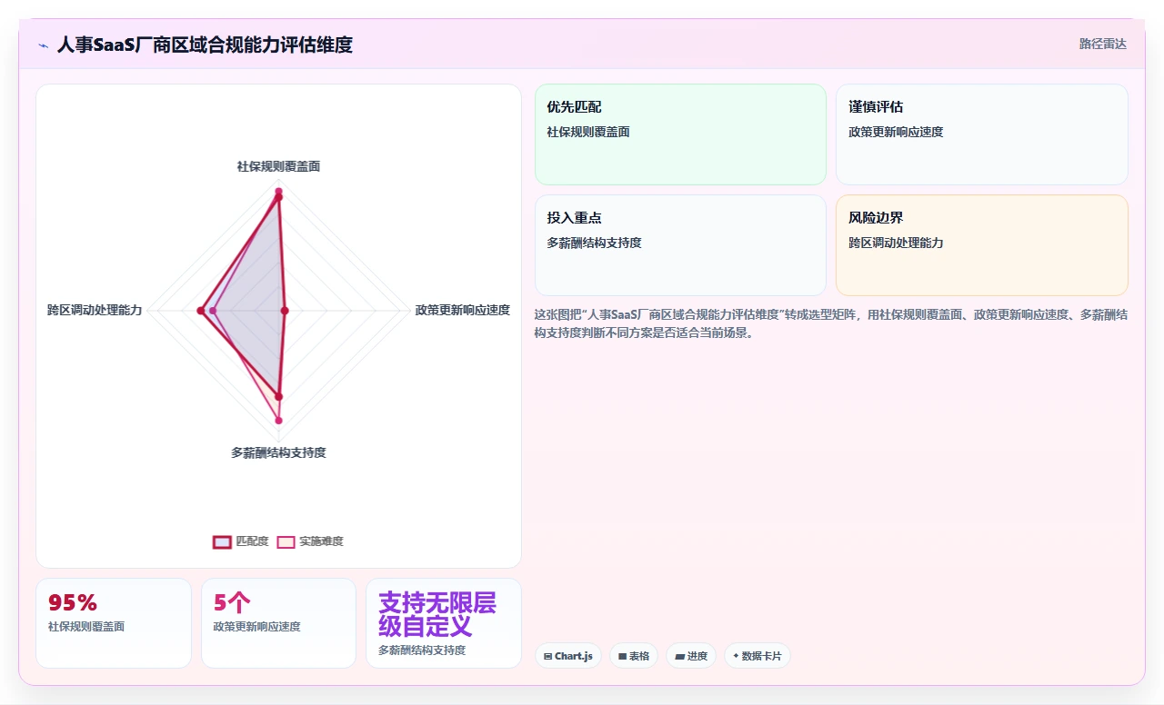Click the bottom-most radar data point
Viewport: 1164px width, 705px height.
coord(279,421)
